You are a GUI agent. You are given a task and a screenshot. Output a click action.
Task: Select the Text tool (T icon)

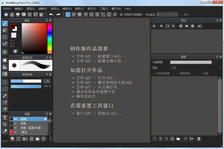pyautogui.click(x=5, y=118)
